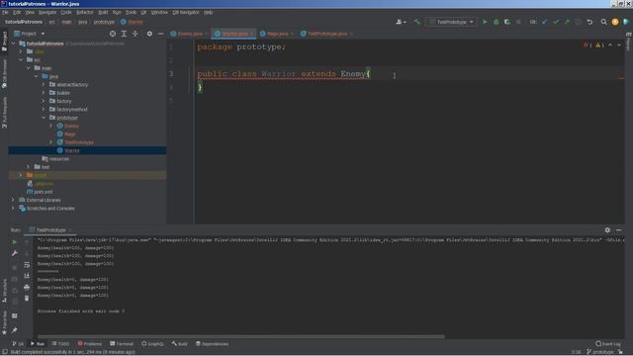Collapse all items in Project panel
This screenshot has width=633, height=356.
click(x=136, y=34)
